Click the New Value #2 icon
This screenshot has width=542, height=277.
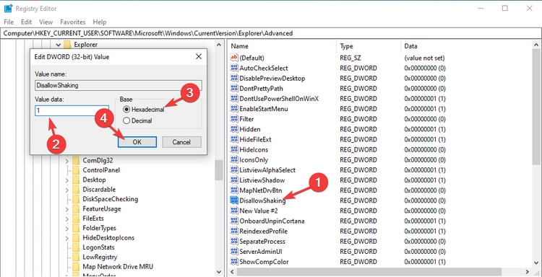point(234,211)
